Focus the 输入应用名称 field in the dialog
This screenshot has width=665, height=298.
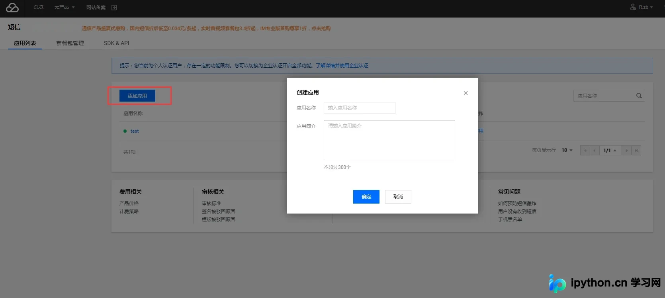pos(360,108)
